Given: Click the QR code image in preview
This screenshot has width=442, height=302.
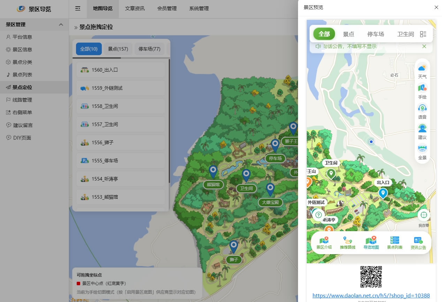Looking at the screenshot, I should 371,277.
